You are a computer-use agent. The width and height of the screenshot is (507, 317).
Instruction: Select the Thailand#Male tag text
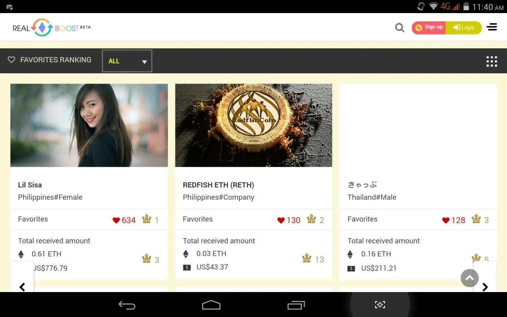(x=372, y=197)
